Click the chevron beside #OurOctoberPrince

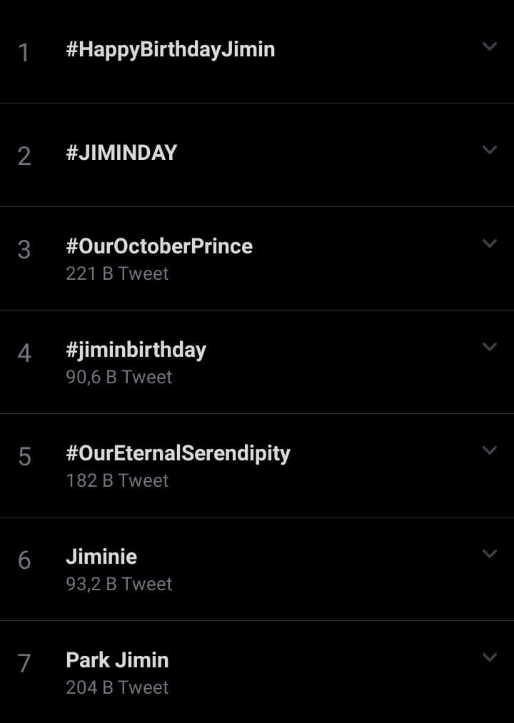click(x=489, y=243)
